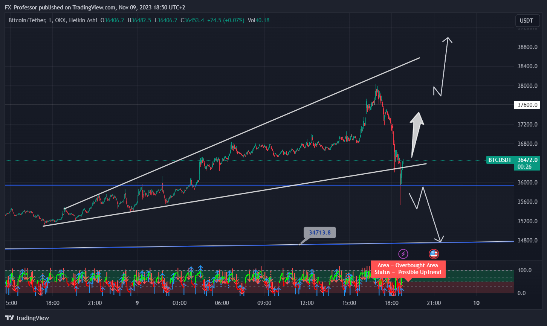Click the low value L36406.2
Image resolution: width=547 pixels, height=326 pixels.
click(x=166, y=20)
